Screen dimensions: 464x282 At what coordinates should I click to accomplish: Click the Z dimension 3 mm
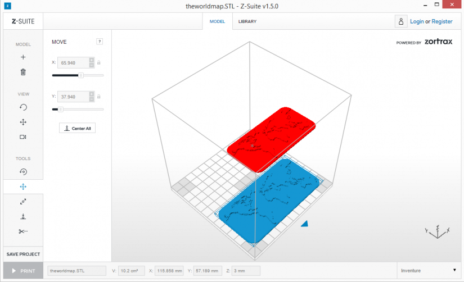[x=246, y=270]
